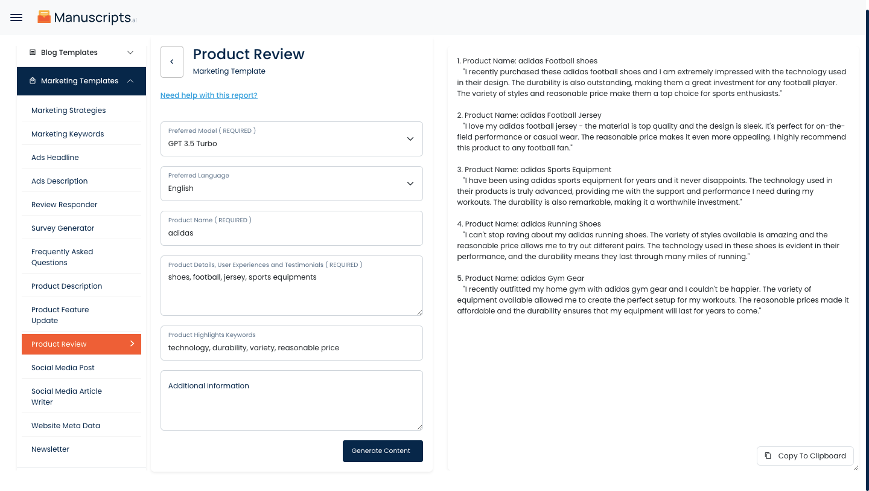Go to the Newsletter template
The width and height of the screenshot is (869, 491).
(x=50, y=449)
